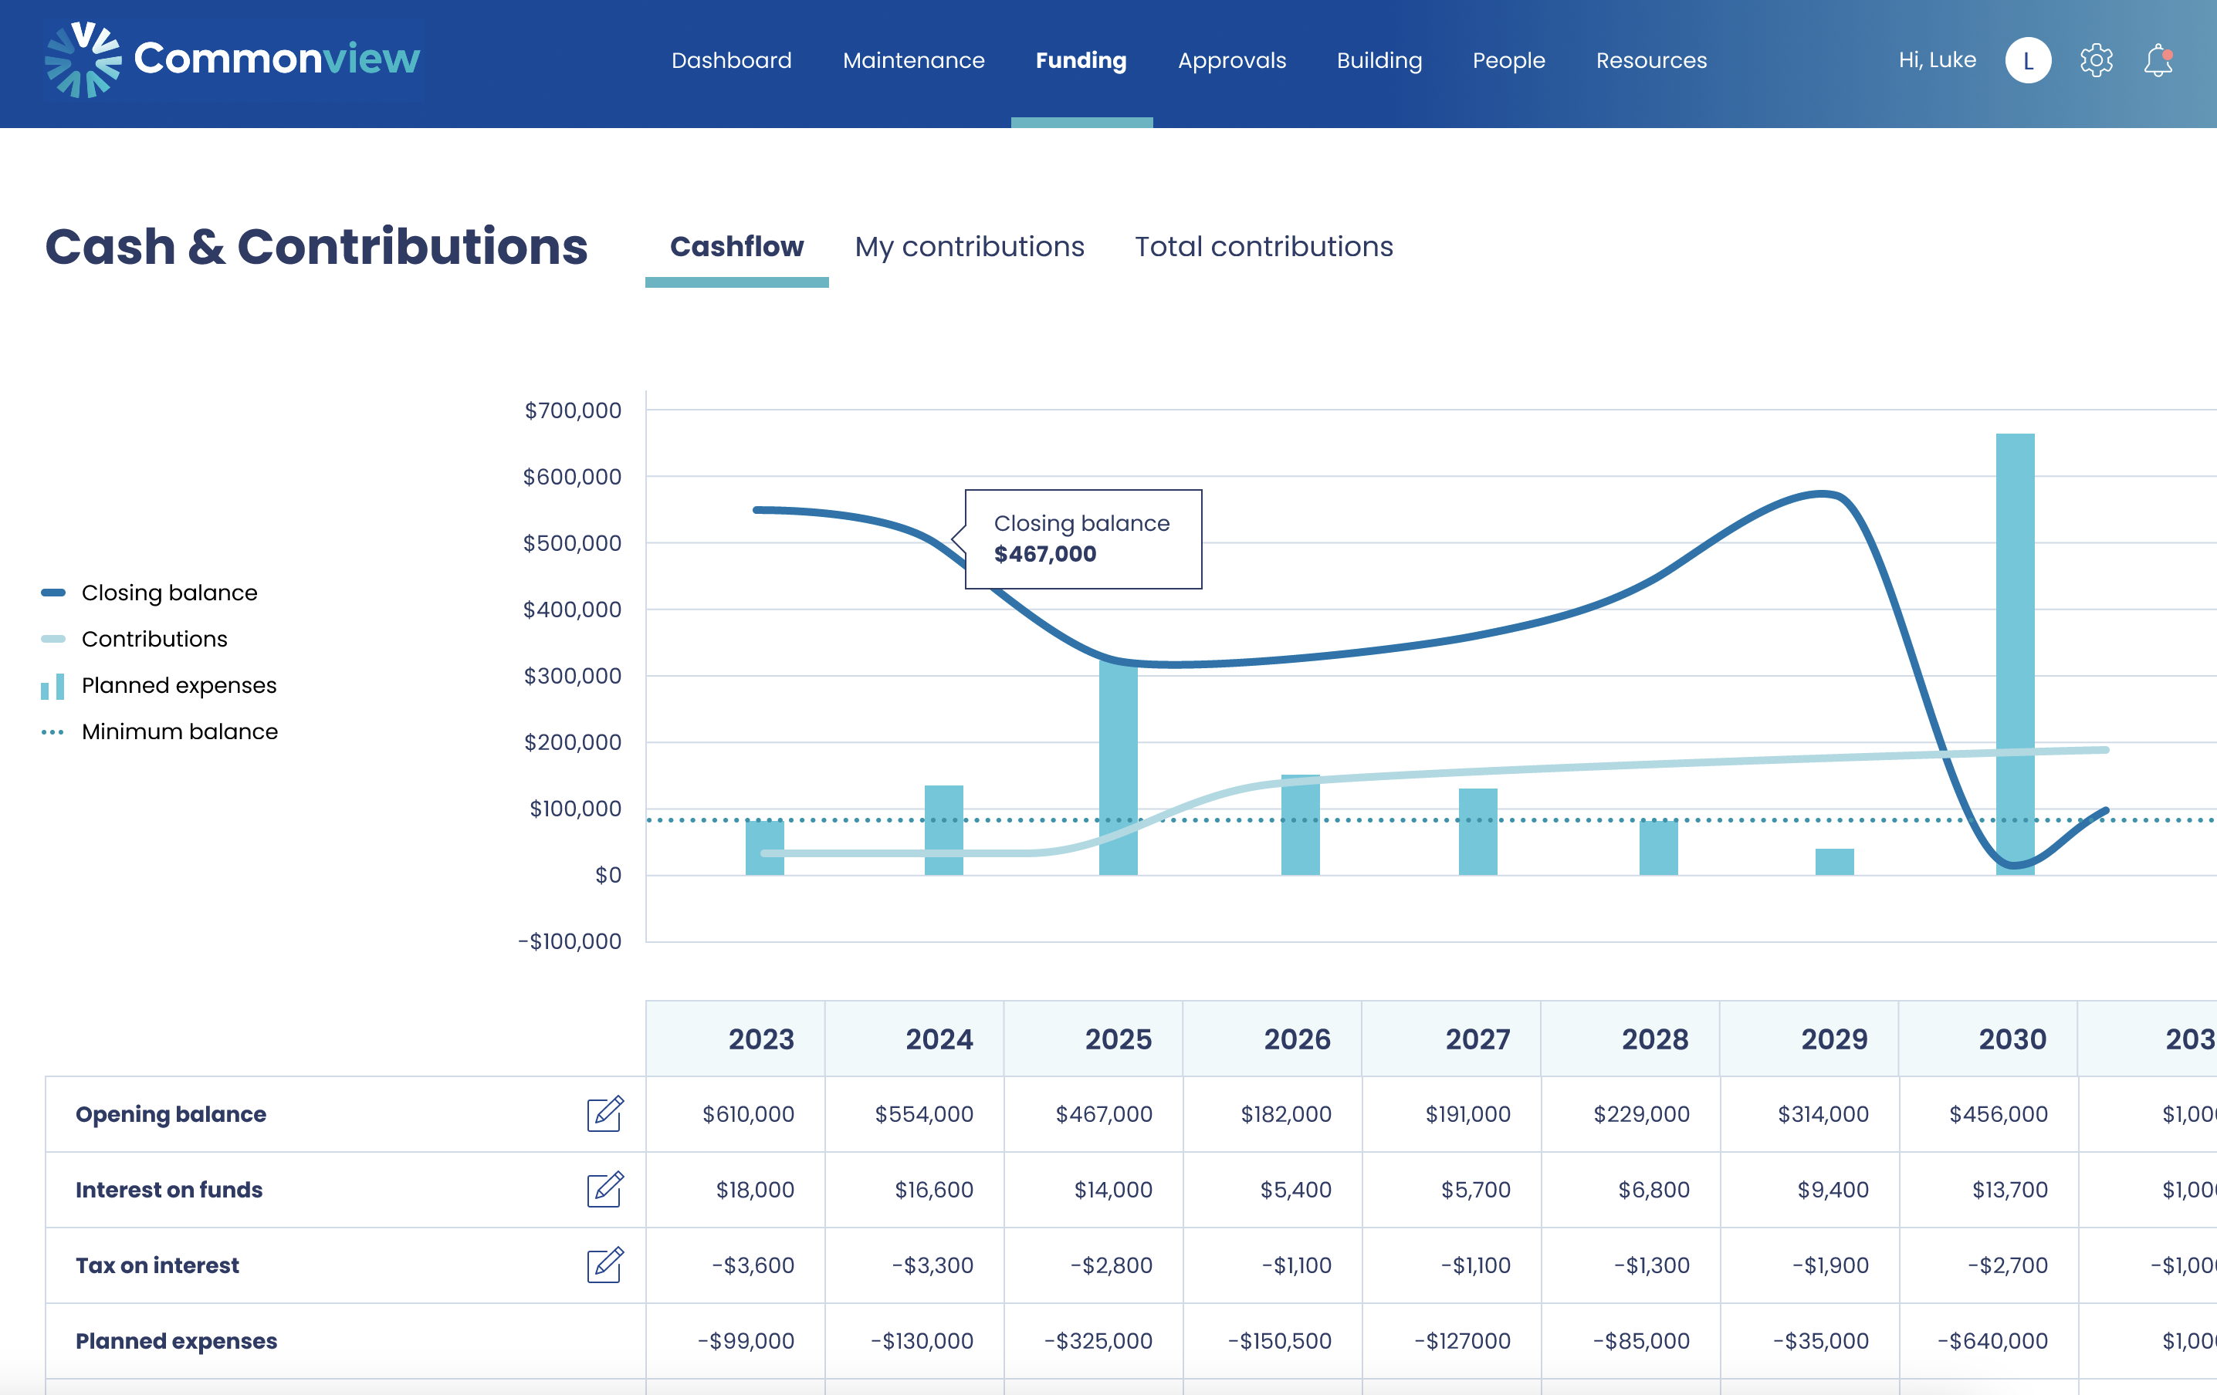Navigate to Approvals

[x=1231, y=61]
